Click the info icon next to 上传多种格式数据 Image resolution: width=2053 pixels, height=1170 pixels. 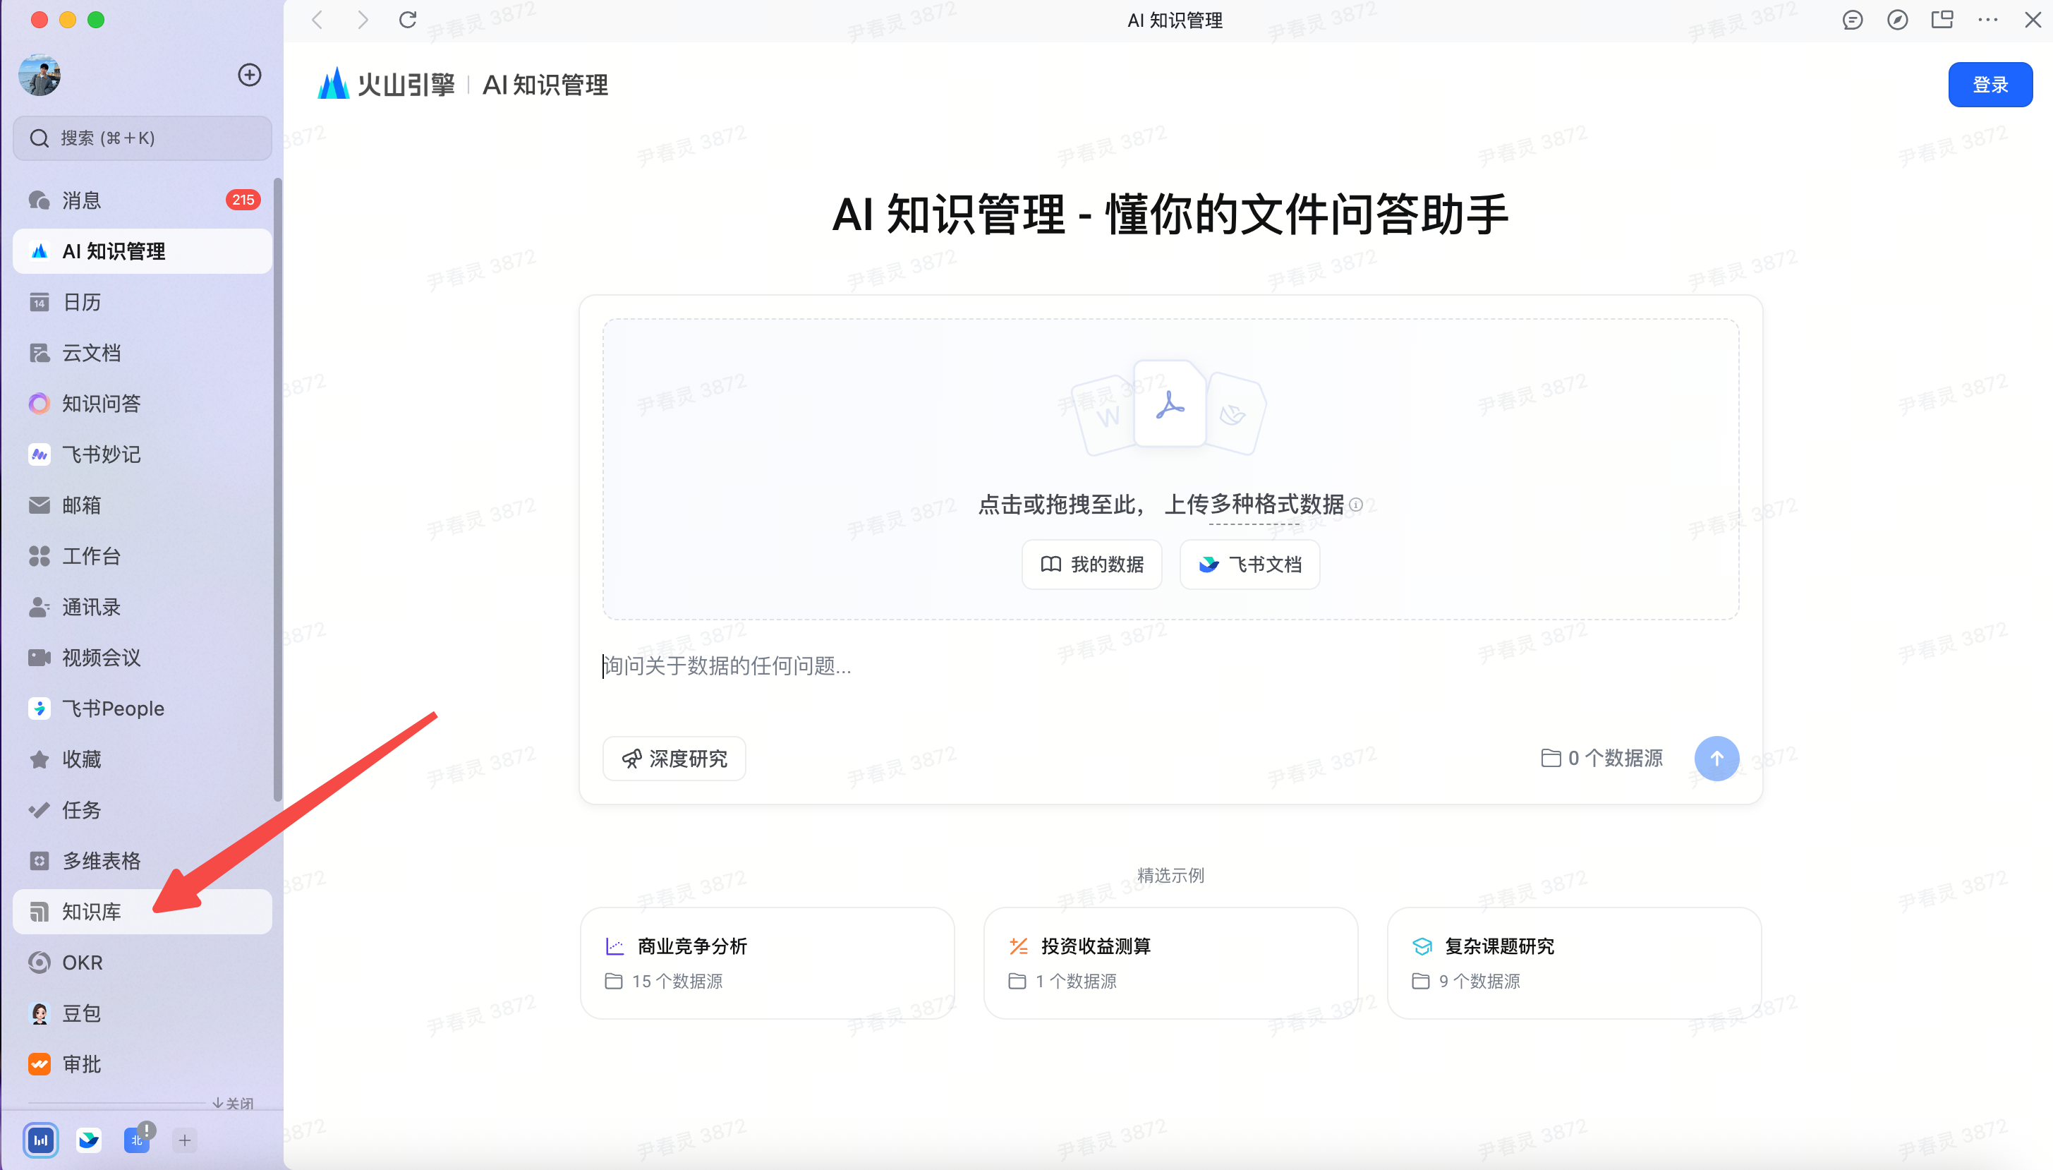[1356, 505]
